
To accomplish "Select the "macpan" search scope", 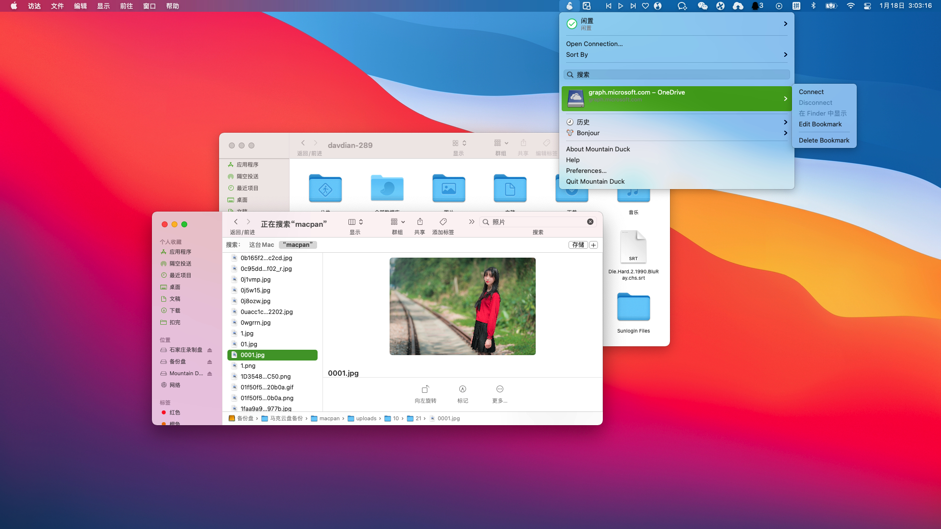I will point(297,245).
